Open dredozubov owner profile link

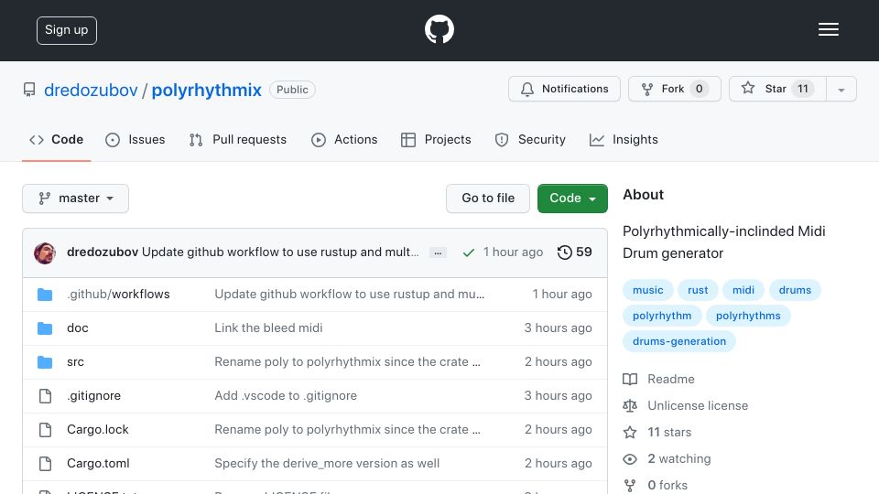tap(91, 90)
